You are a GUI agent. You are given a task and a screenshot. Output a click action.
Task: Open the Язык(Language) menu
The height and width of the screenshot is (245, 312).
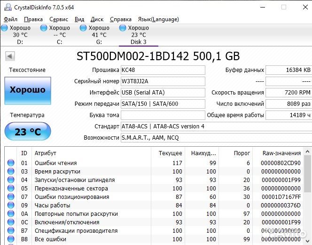158,19
